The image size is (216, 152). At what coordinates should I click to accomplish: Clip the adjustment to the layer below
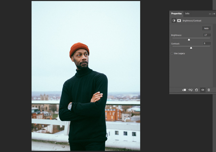[x=184, y=90]
